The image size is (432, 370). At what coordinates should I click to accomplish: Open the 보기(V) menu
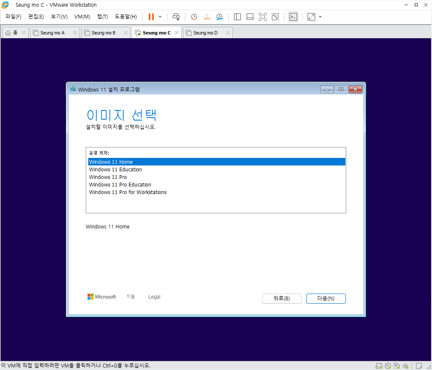[59, 17]
